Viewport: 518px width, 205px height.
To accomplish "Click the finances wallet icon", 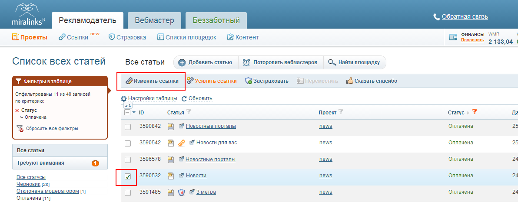I will tap(453, 37).
